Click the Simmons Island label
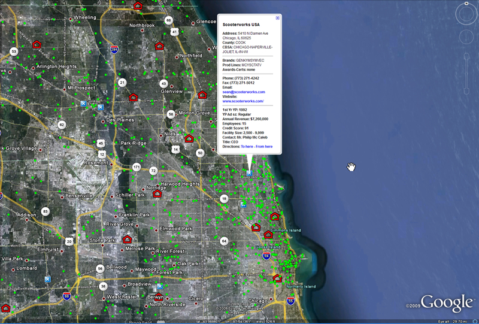The image size is (479, 324). (x=286, y=231)
